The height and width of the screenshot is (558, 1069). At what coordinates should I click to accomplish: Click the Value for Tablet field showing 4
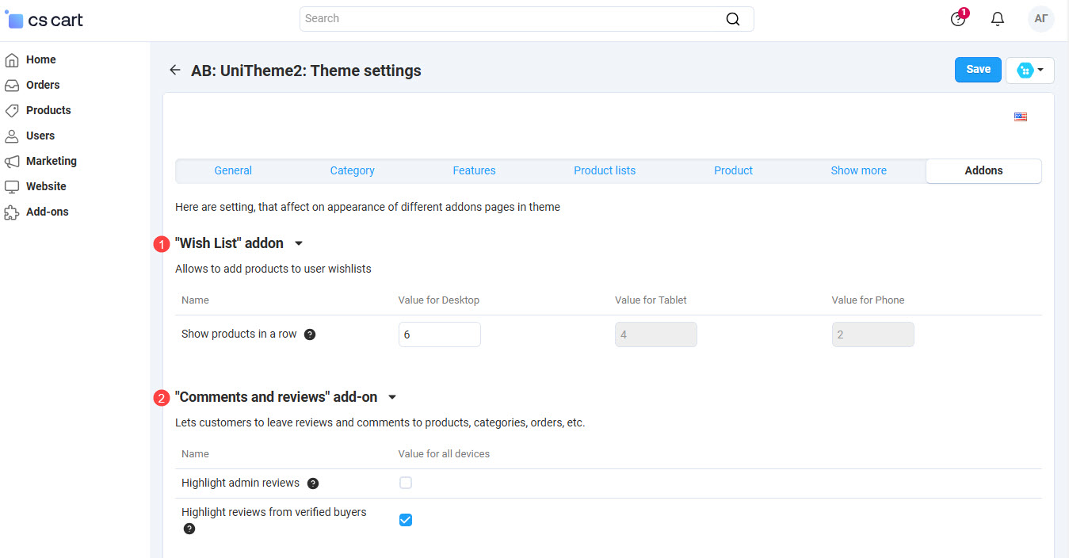coord(656,334)
